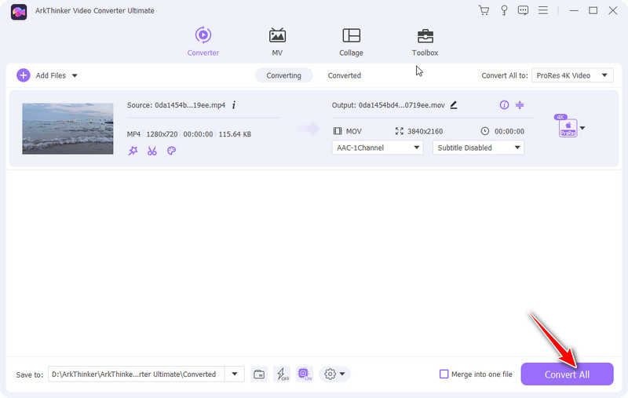
Task: Open the shopping cart purchase icon
Action: click(x=484, y=10)
